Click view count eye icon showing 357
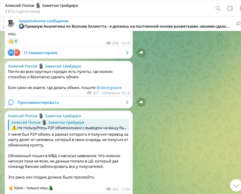The height and width of the screenshot is (194, 241). tap(89, 93)
